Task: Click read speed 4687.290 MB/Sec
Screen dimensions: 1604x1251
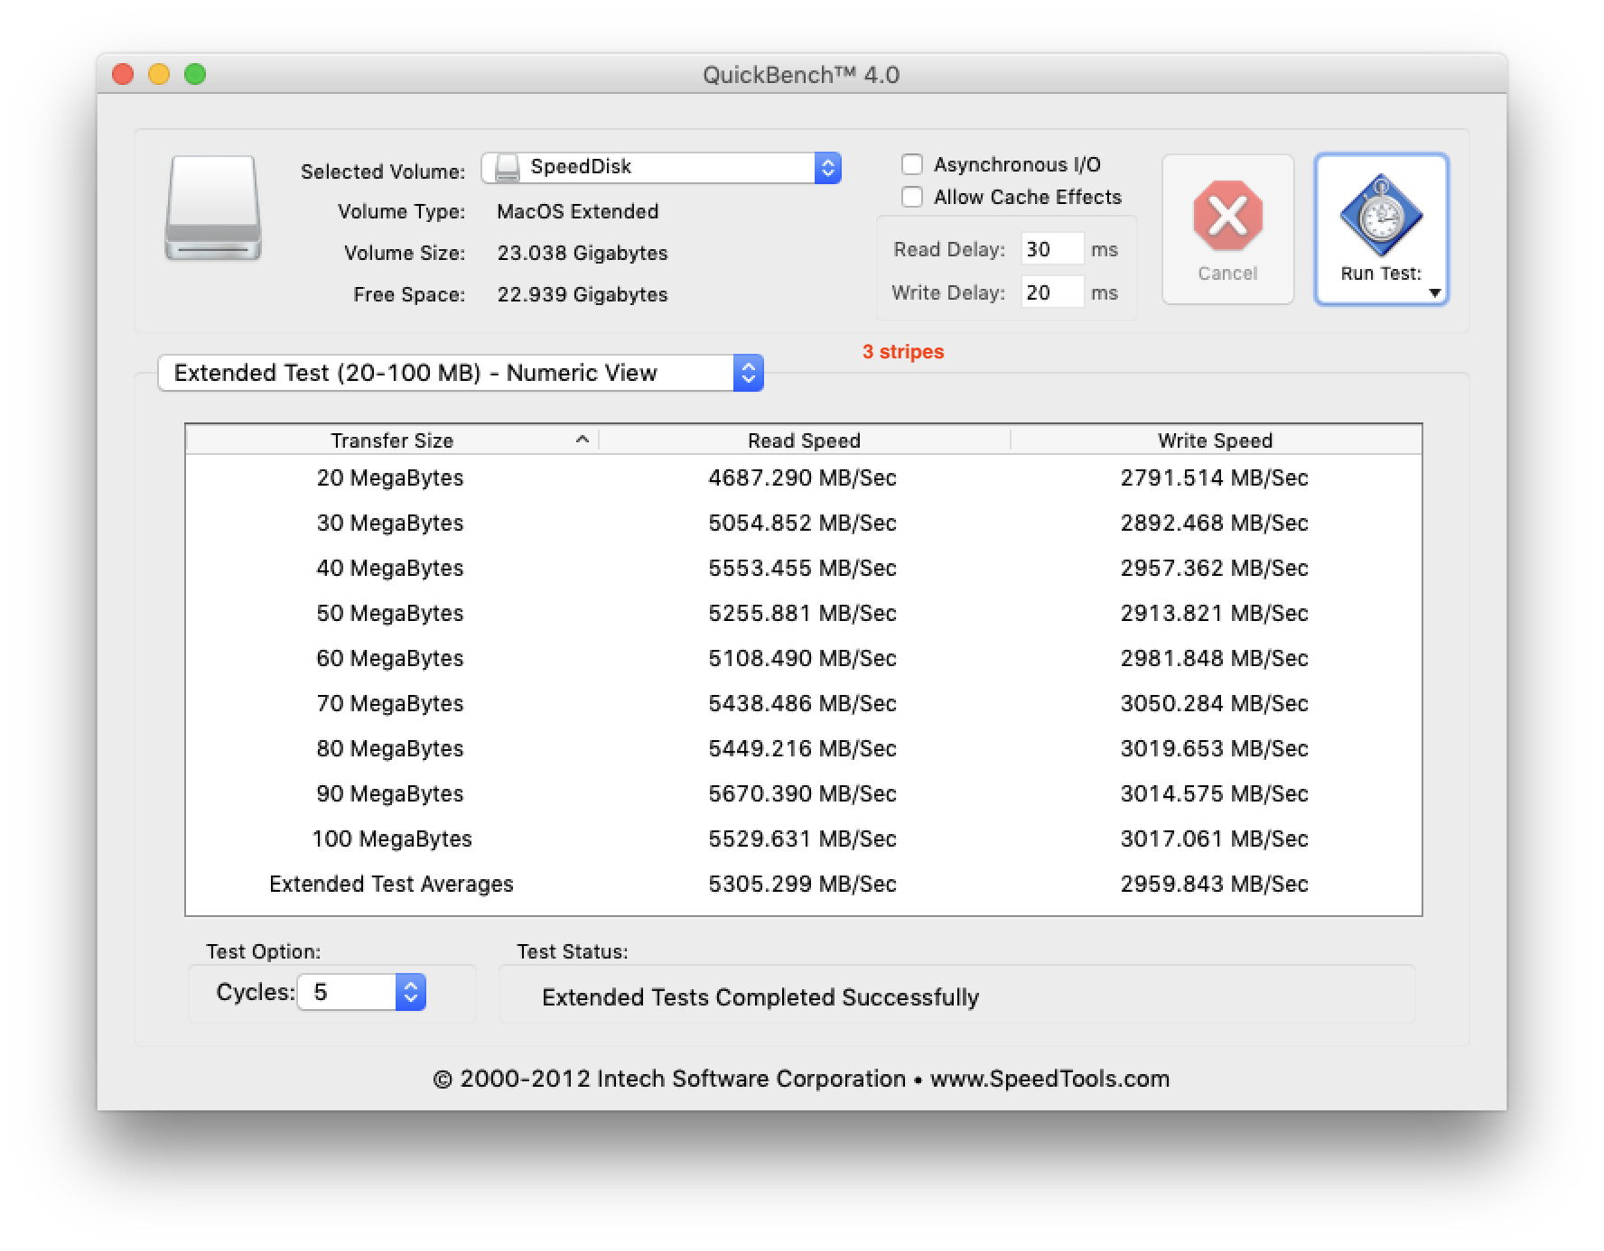Action: coord(803,477)
